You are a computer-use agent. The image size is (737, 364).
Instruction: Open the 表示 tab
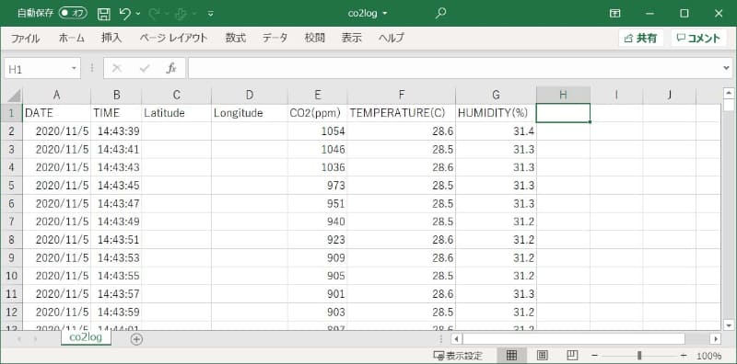point(352,38)
